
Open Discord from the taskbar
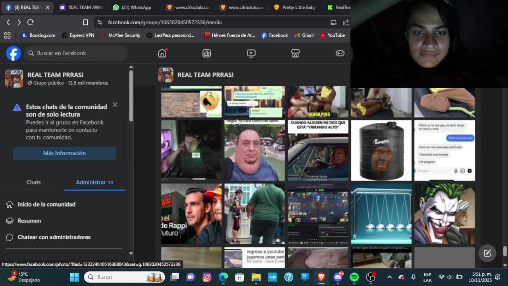tap(338, 277)
